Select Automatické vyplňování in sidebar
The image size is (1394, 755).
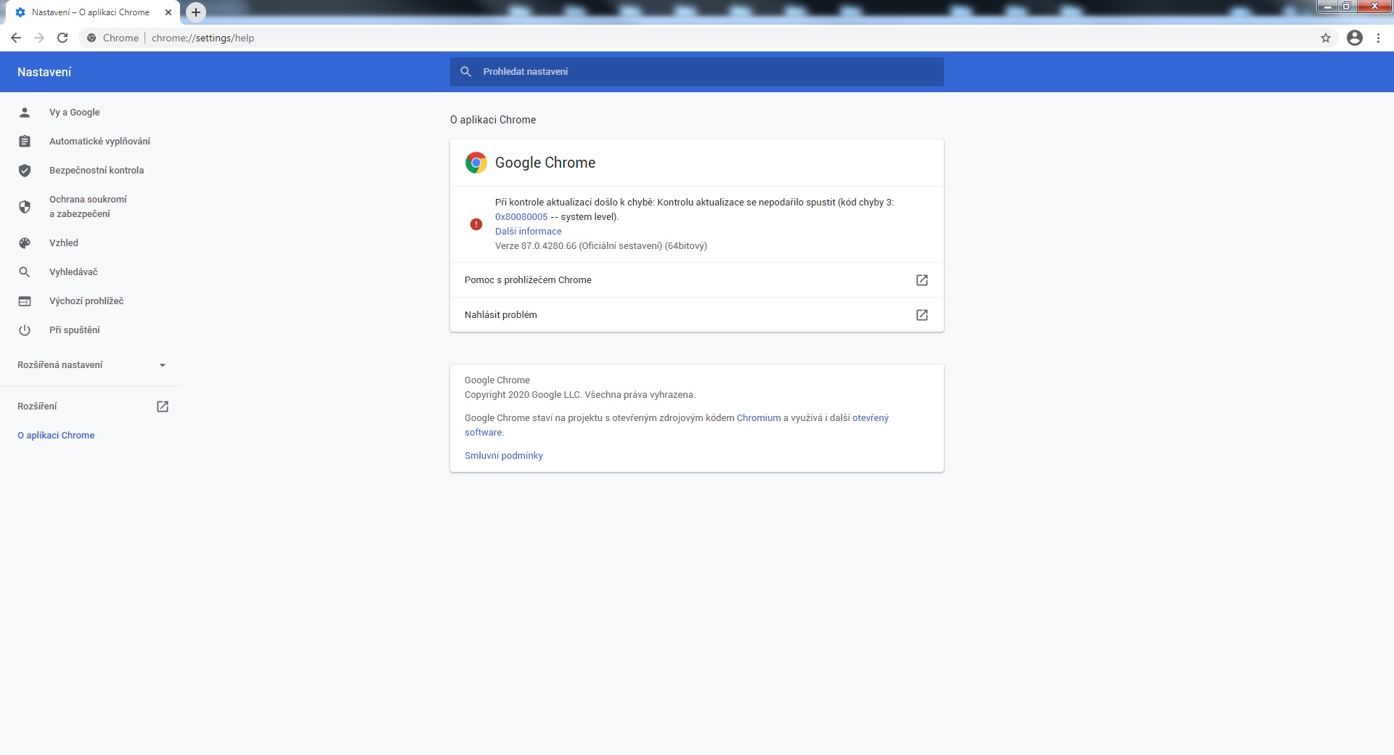pos(99,142)
